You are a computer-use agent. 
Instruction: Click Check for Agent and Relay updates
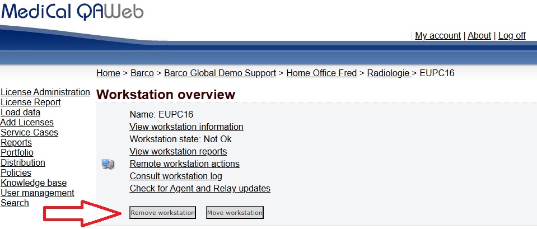pyautogui.click(x=200, y=188)
